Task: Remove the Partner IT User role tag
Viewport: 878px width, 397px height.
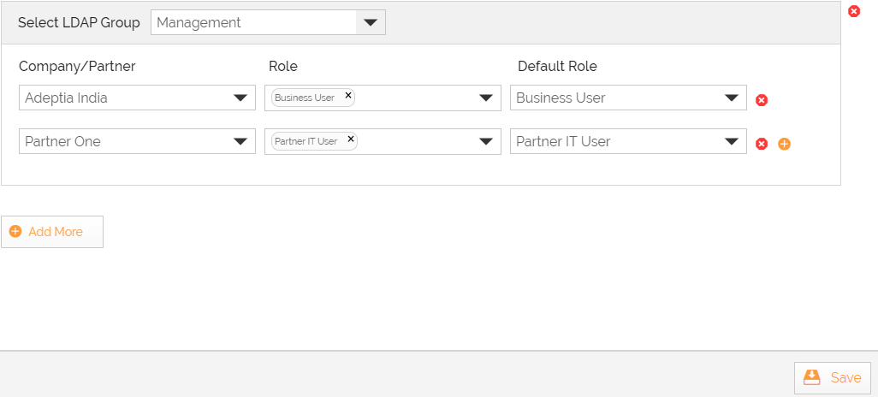Action: [x=351, y=139]
